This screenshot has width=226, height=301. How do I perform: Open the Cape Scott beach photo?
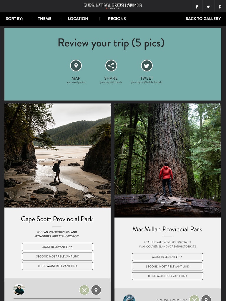coord(57,155)
